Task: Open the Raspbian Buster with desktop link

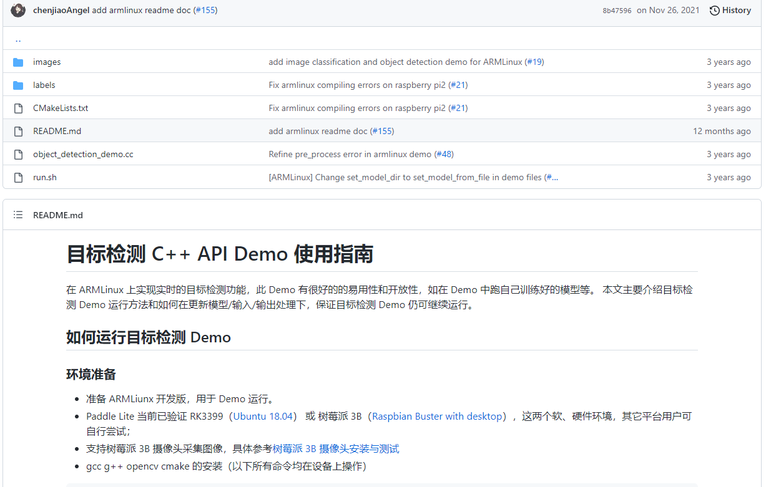Action: pyautogui.click(x=436, y=416)
